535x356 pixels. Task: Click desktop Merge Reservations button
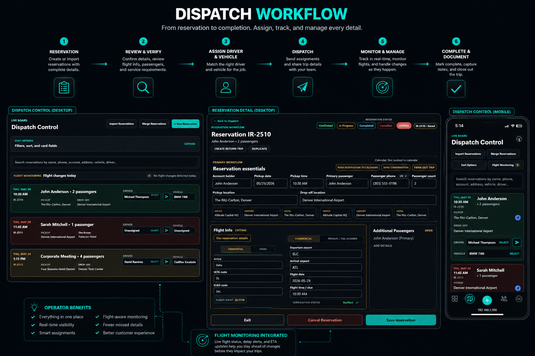coord(154,124)
